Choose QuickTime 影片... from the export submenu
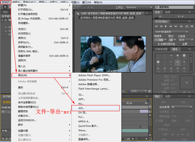This screenshot has width=195, height=142. pyautogui.click(x=96, y=126)
